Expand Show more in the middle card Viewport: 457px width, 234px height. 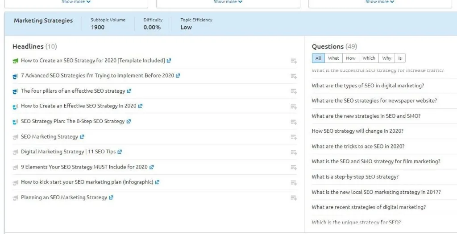tap(228, 2)
